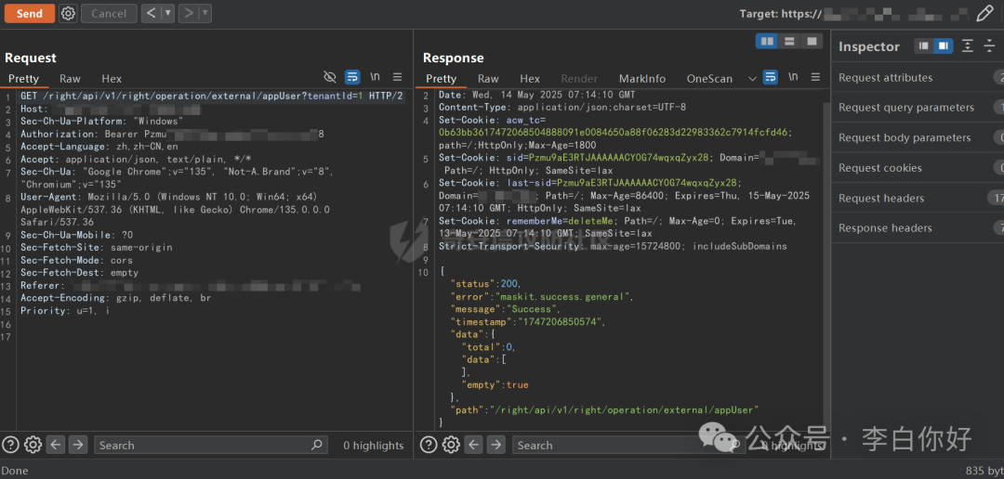Screen dimensions: 1004x479
Task: Open search settings gear below Request panel
Action: point(33,445)
